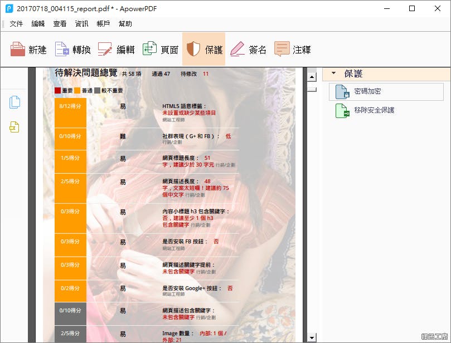Click the 待解決問題總覽 heading

point(86,73)
